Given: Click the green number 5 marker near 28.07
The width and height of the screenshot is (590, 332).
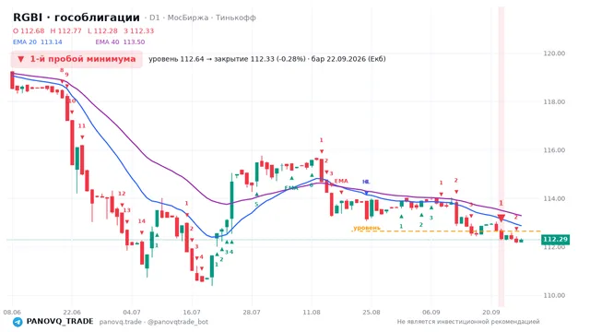Looking at the screenshot, I should coord(256,205).
